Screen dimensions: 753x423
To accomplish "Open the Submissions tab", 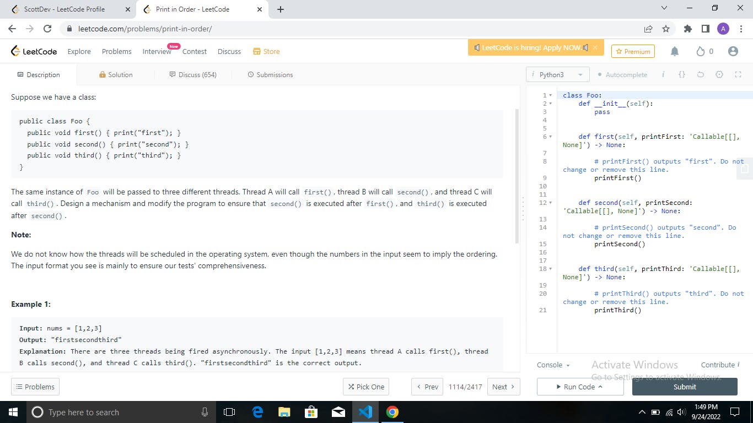I will tap(270, 74).
